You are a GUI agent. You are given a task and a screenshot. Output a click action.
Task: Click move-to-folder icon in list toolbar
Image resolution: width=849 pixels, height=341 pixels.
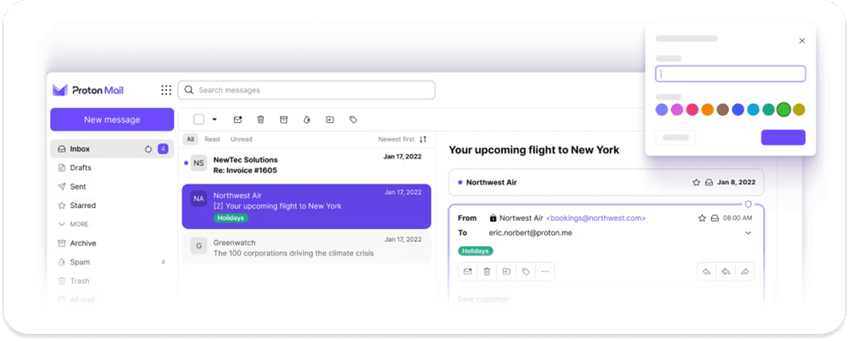[330, 119]
